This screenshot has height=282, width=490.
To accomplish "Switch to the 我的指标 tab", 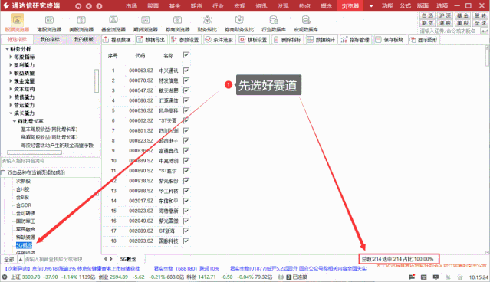I will pyautogui.click(x=50, y=39).
